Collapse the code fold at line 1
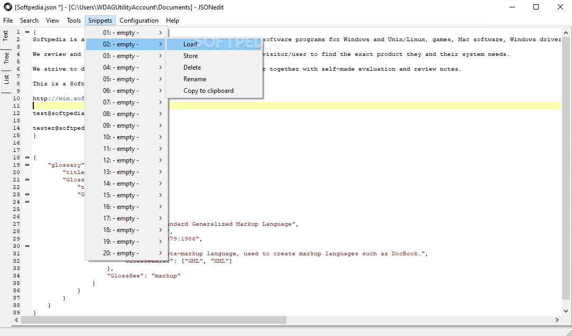Screen dimensions: 572x336 [x=27, y=32]
